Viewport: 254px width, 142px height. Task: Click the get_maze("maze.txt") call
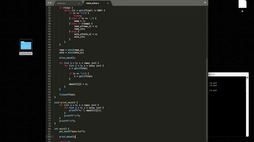tap(72, 131)
